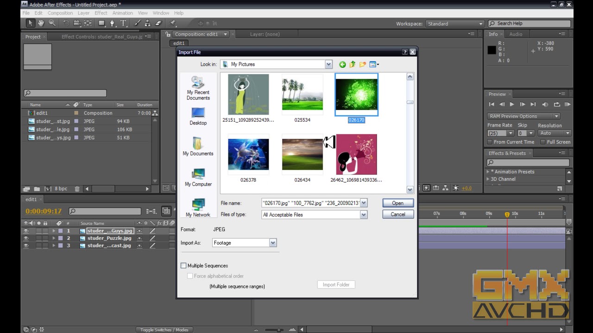
Task: Click the Cancel button in Import dialog
Action: [398, 214]
